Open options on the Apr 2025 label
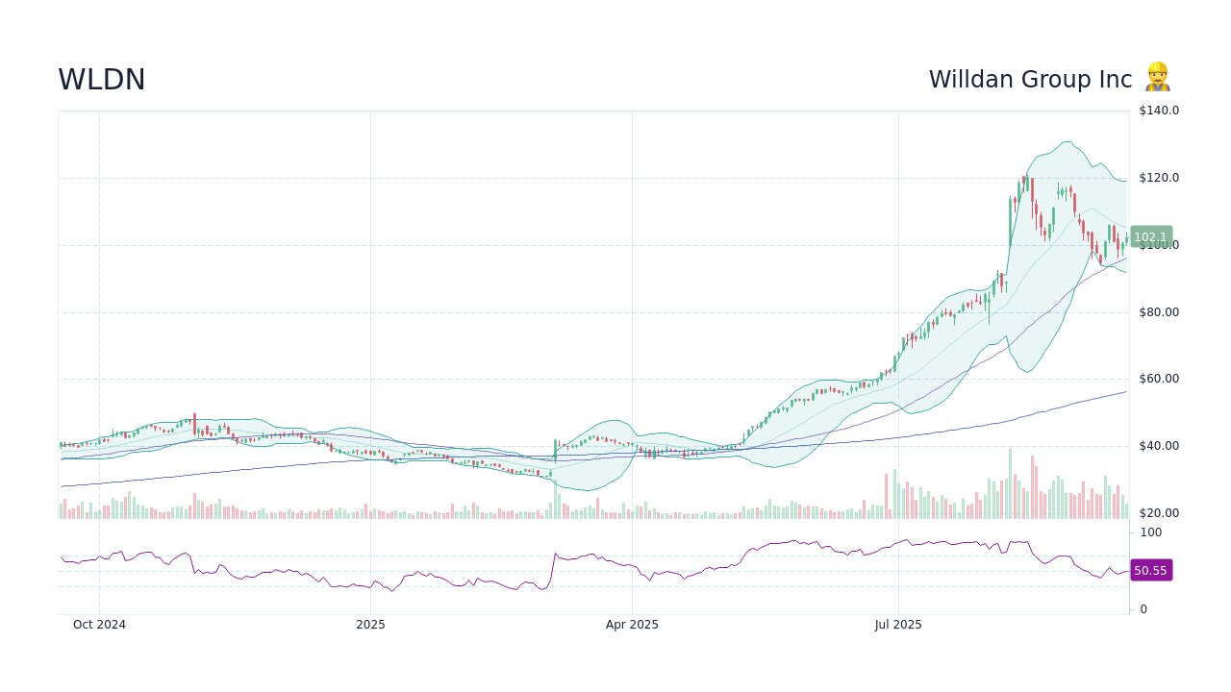Viewport: 1231px width, 692px height. (x=633, y=625)
